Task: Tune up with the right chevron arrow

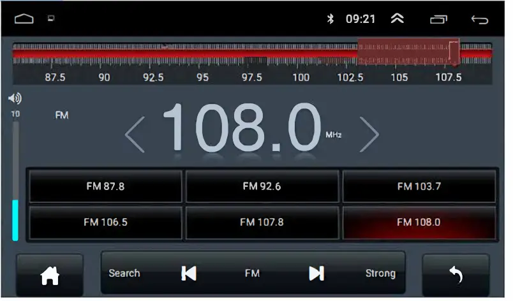Action: click(369, 135)
